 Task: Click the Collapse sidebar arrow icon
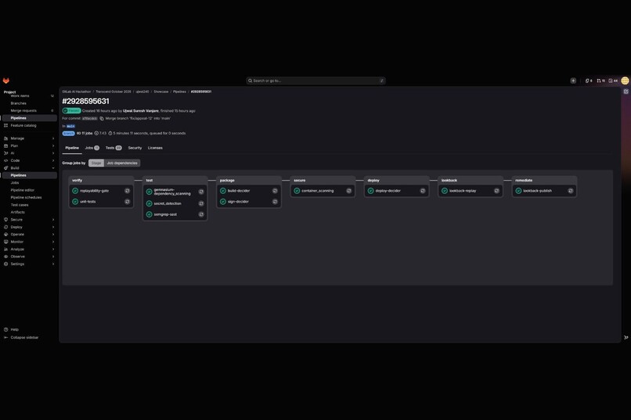5,338
